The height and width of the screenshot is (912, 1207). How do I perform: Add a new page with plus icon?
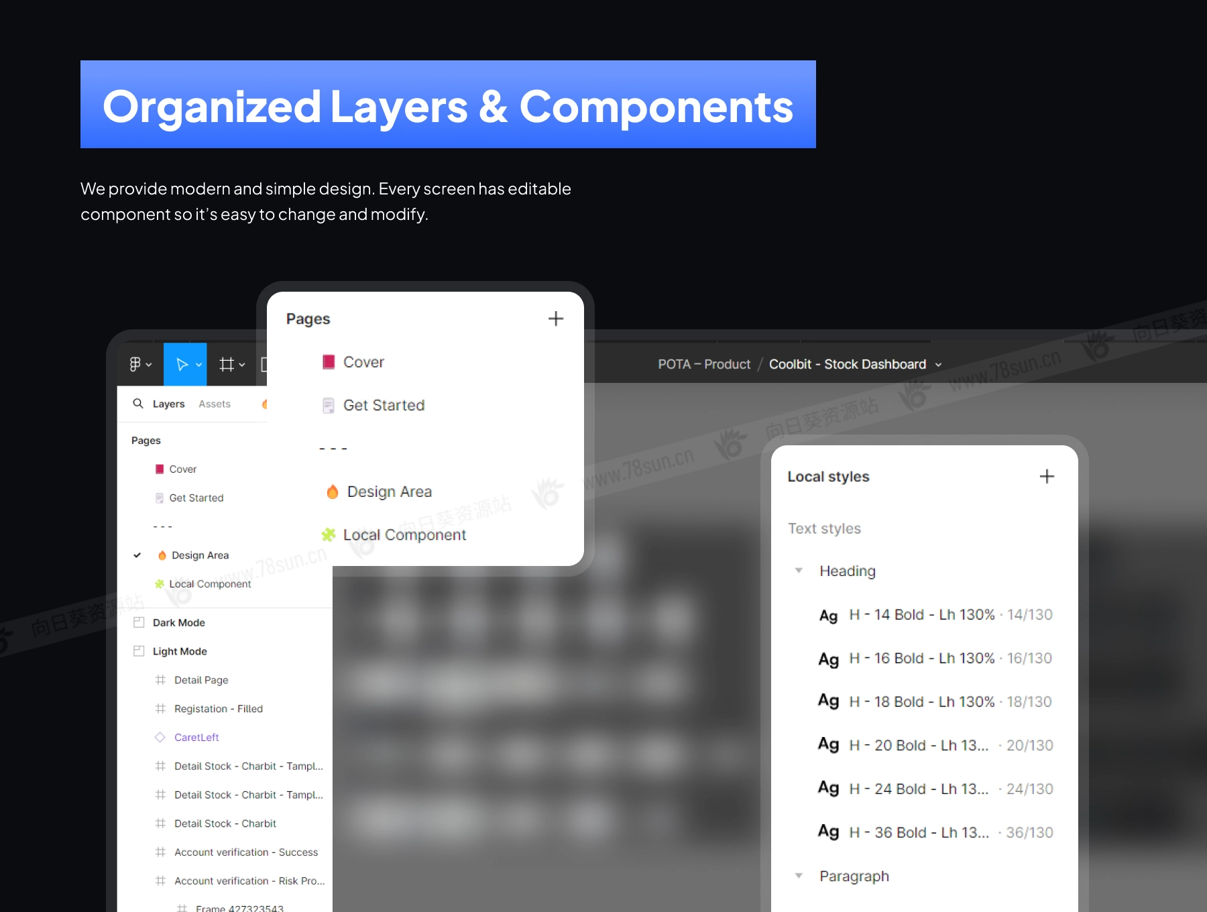(x=556, y=319)
